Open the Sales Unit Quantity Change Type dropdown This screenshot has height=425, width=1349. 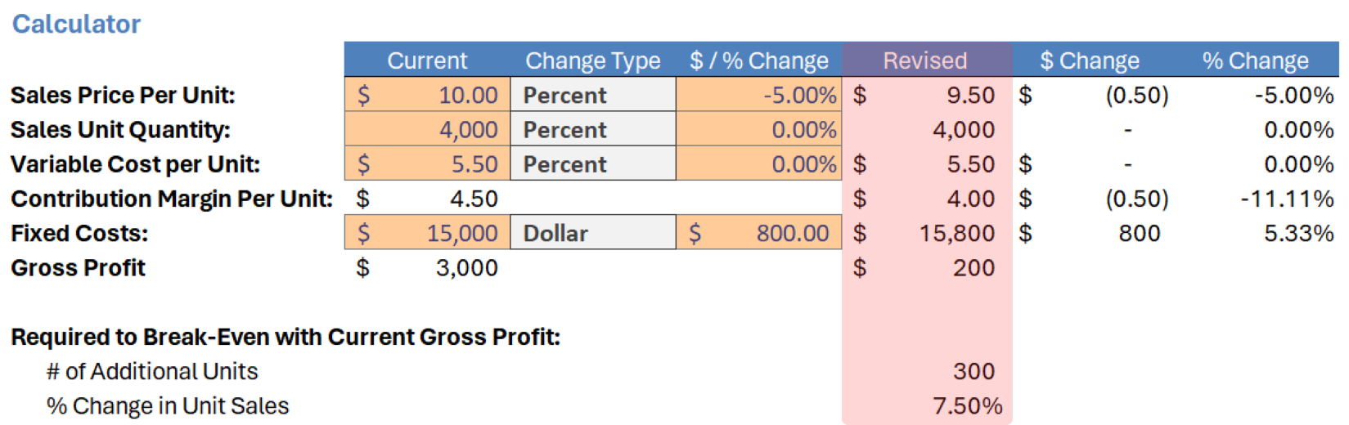tap(592, 129)
